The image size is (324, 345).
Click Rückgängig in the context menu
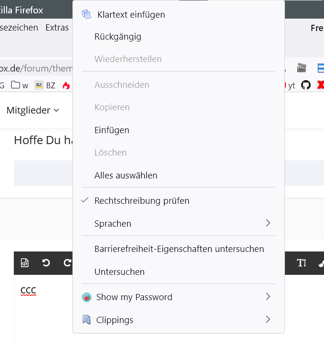(x=118, y=36)
